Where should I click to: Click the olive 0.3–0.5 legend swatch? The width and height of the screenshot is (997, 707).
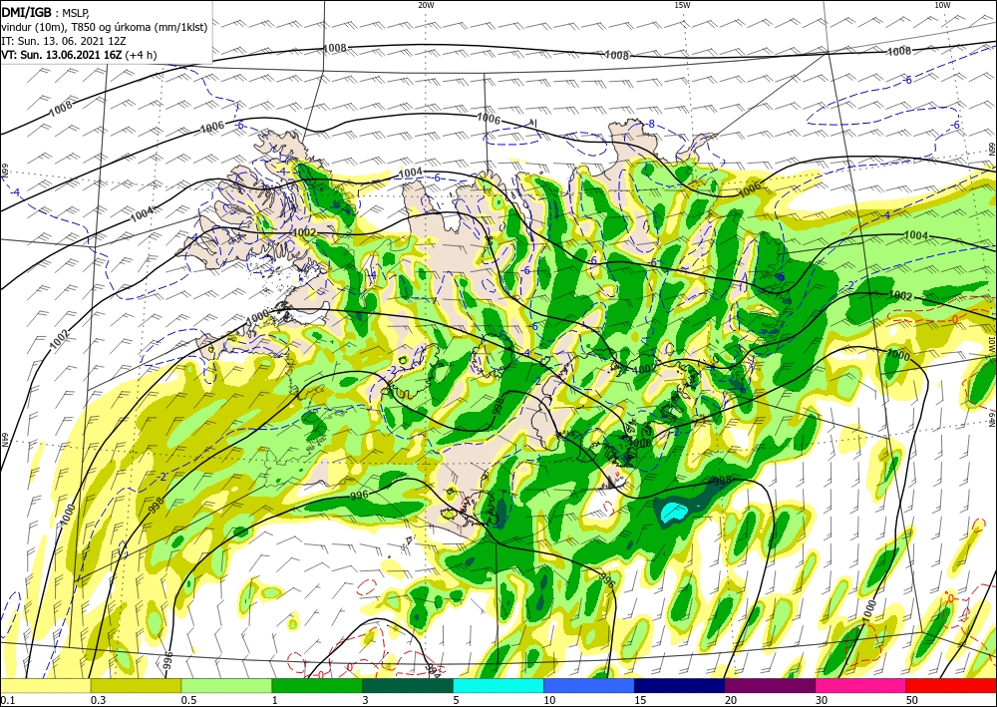click(x=136, y=685)
